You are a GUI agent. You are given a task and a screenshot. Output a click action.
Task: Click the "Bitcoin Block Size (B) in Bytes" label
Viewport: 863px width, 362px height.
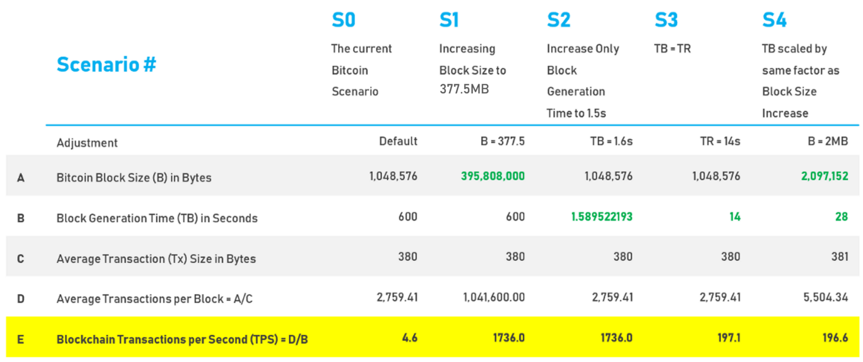click(134, 177)
